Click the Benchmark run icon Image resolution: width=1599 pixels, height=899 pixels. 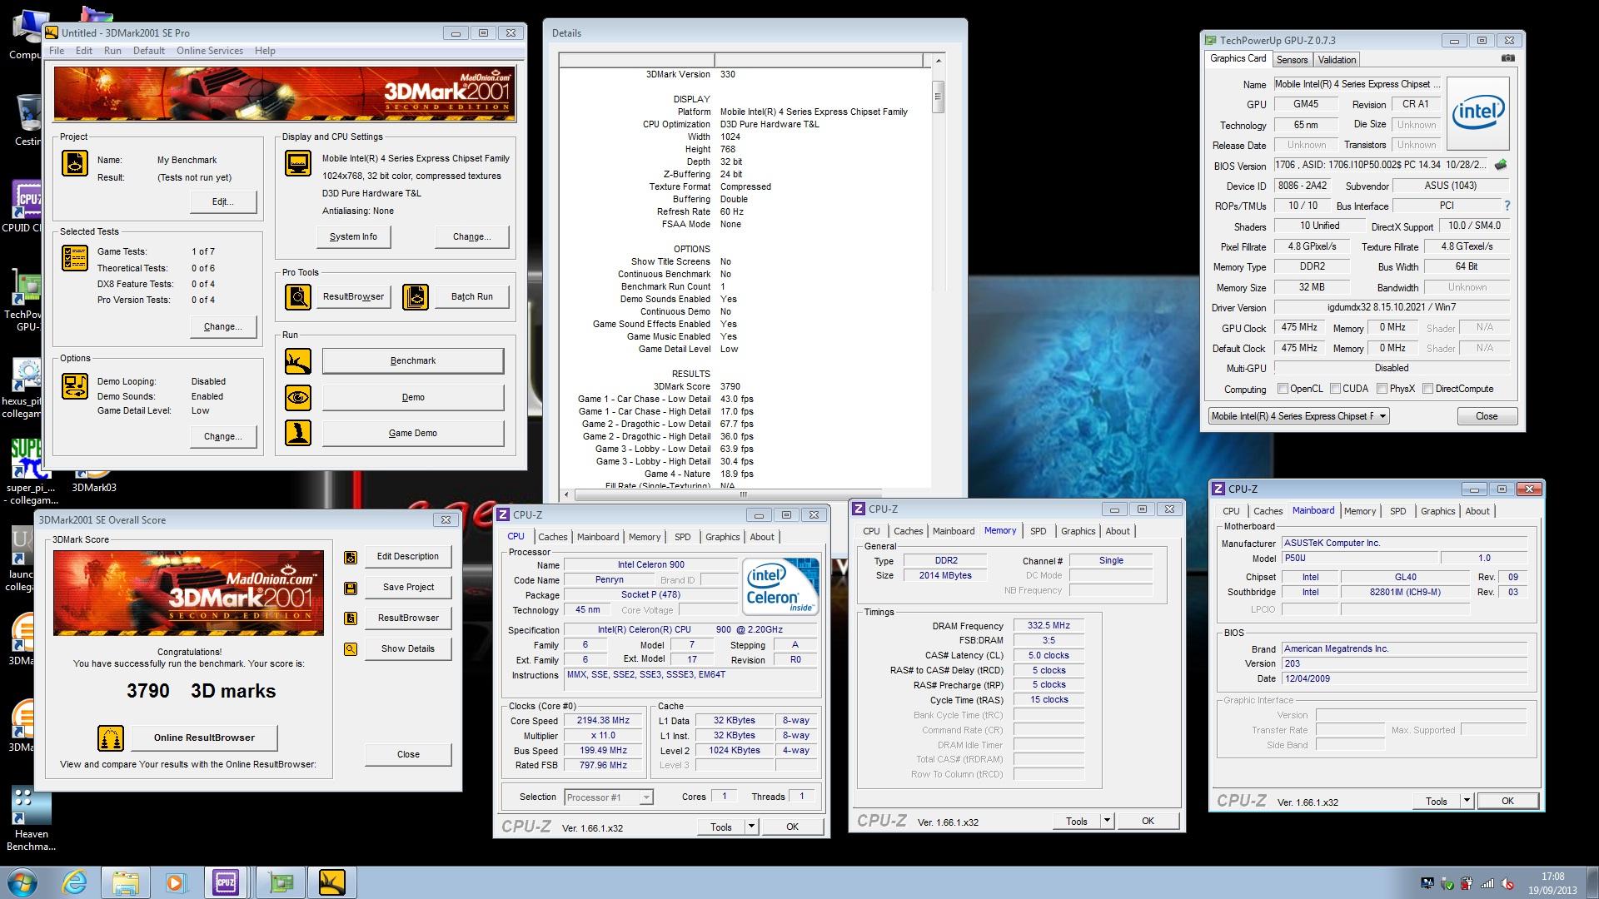(x=297, y=361)
